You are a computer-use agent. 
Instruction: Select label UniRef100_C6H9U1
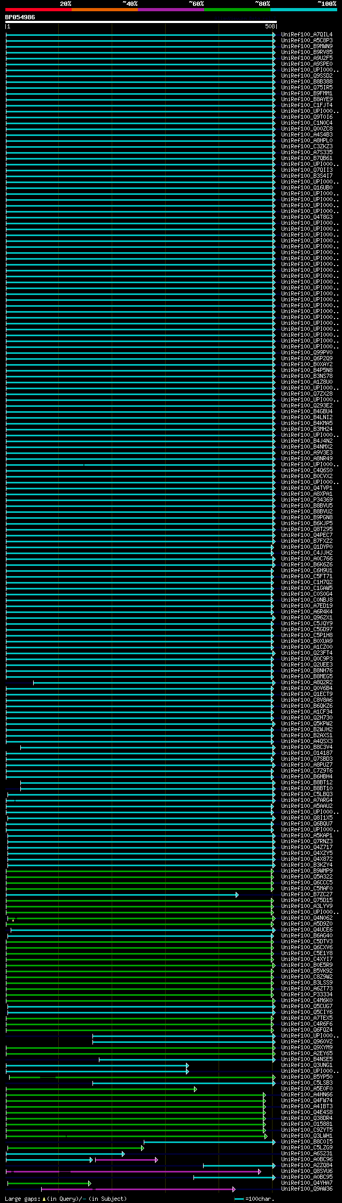point(307,571)
